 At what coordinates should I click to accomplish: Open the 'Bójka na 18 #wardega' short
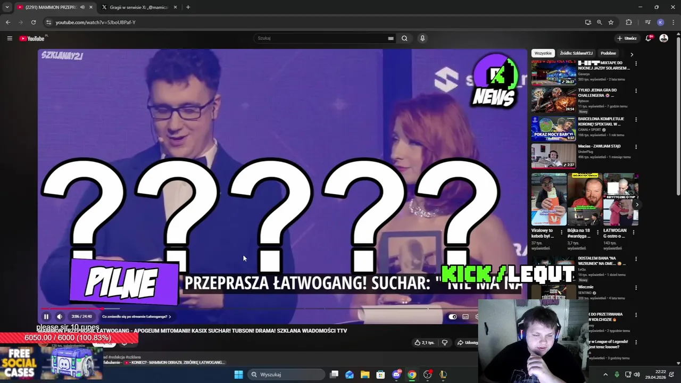point(585,199)
